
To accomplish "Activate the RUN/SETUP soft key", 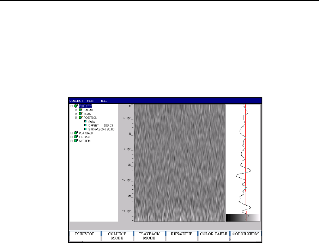I will 181,236.
